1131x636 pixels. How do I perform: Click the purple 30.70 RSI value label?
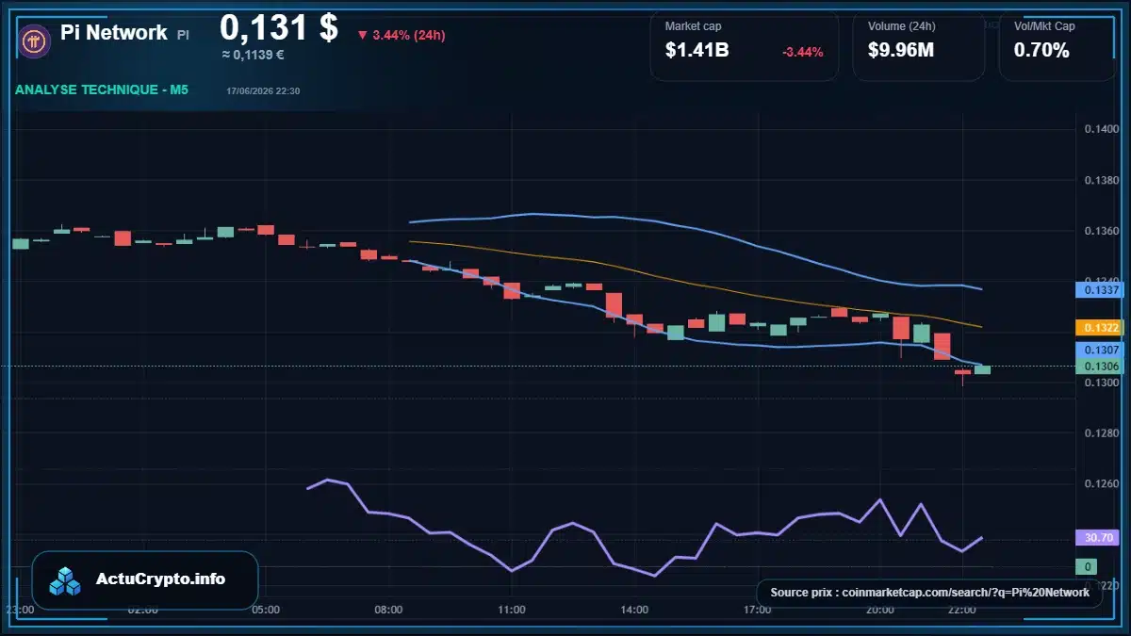1099,538
